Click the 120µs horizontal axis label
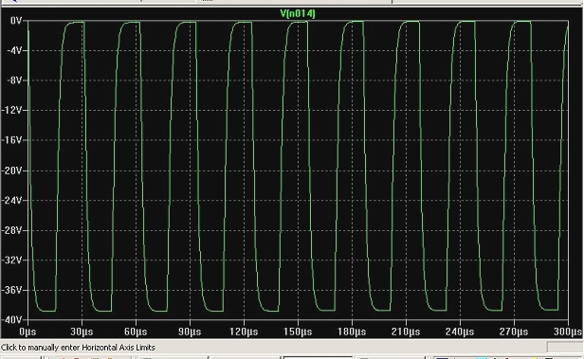 [x=244, y=332]
